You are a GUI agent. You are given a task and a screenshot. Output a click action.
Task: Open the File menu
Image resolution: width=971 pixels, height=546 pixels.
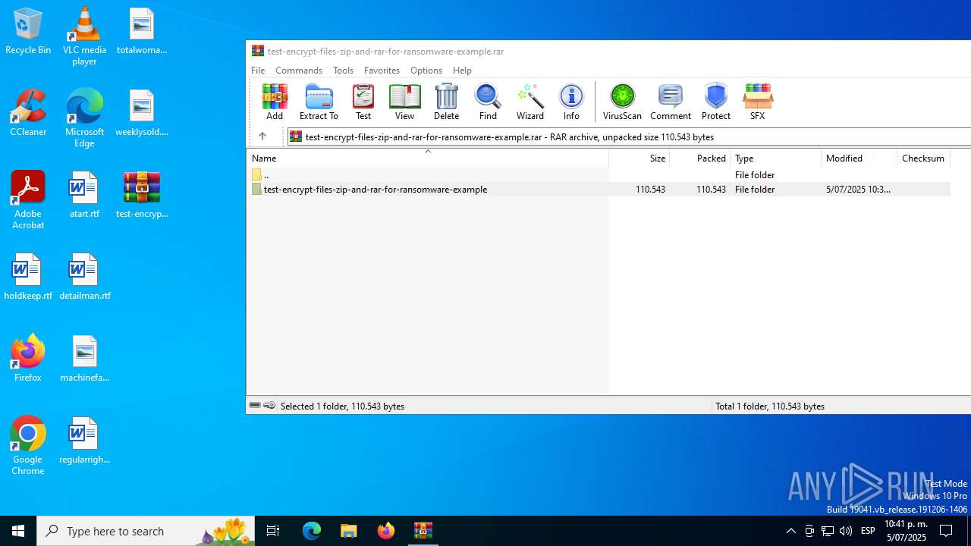coord(258,70)
